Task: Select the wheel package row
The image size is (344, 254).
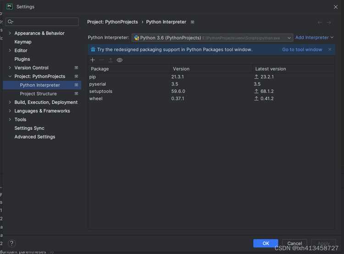Action: (x=211, y=98)
